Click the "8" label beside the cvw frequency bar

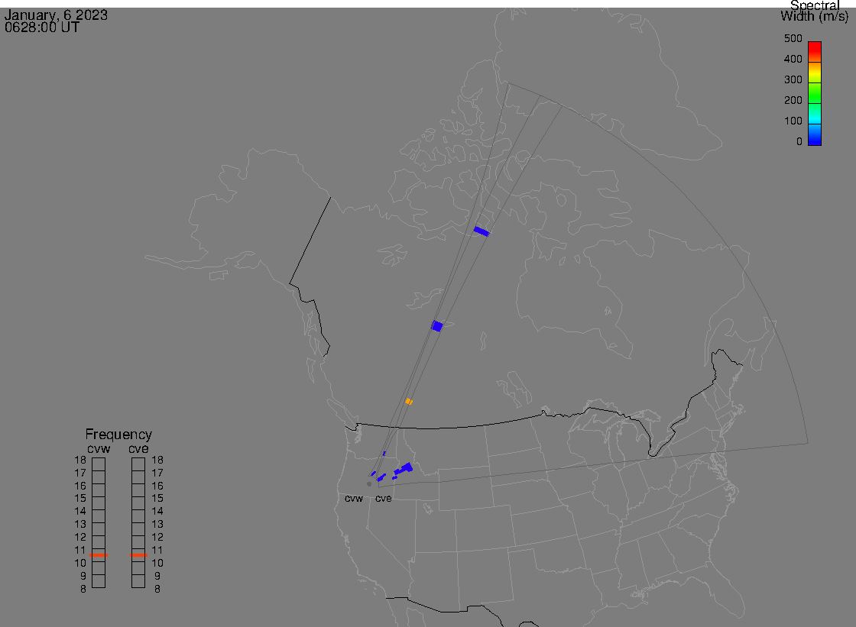83,590
